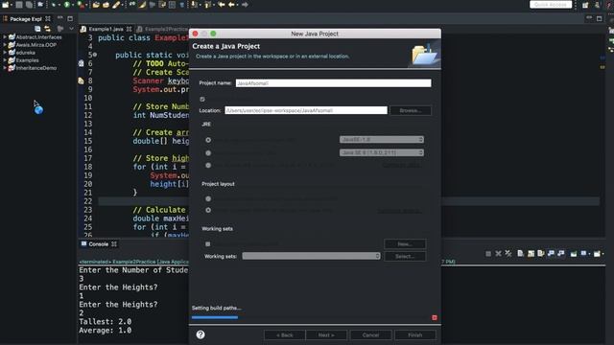This screenshot has height=345, width=614.
Task: Click the Save All icon in main toolbar
Action: (x=29, y=5)
